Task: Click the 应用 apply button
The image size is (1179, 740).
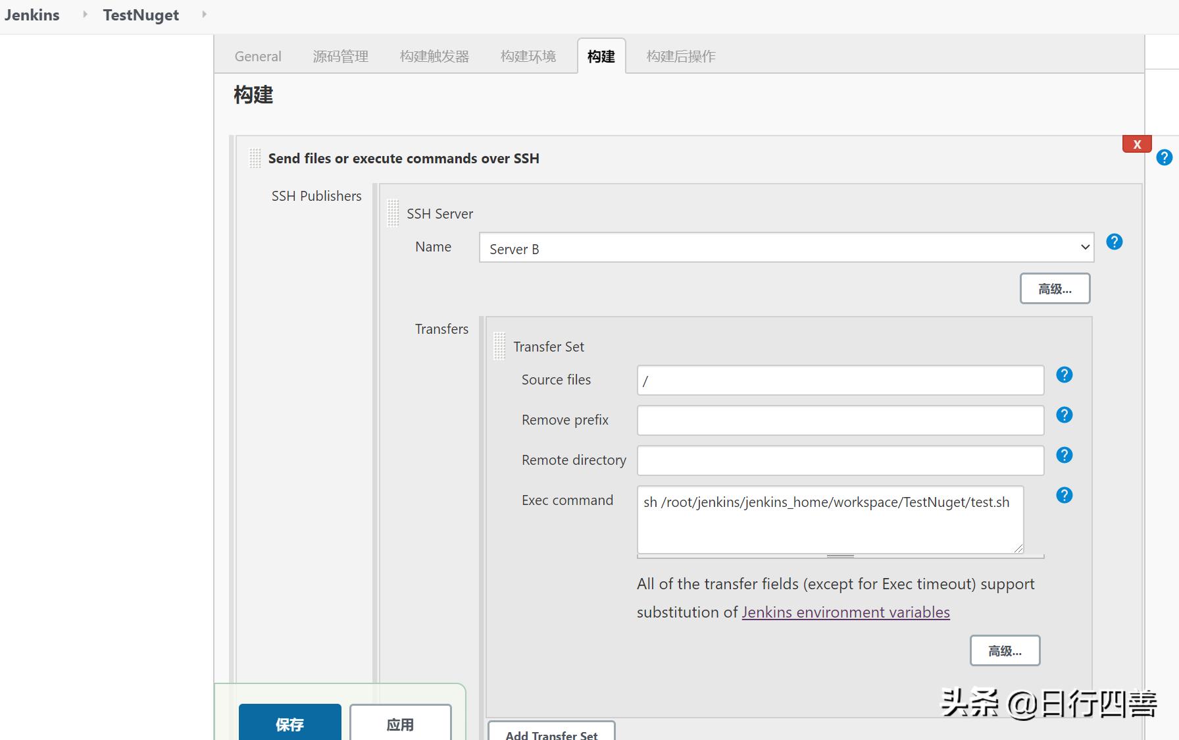Action: (400, 724)
